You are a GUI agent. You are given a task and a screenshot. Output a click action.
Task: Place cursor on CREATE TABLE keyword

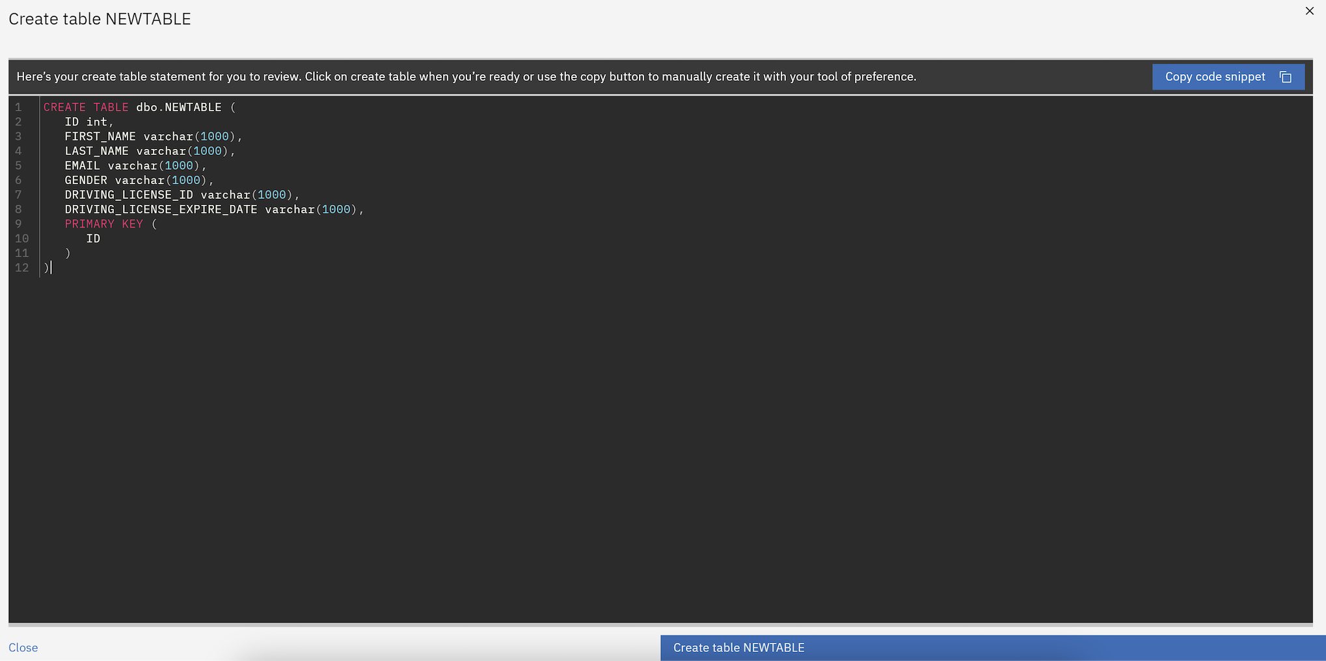click(x=85, y=107)
